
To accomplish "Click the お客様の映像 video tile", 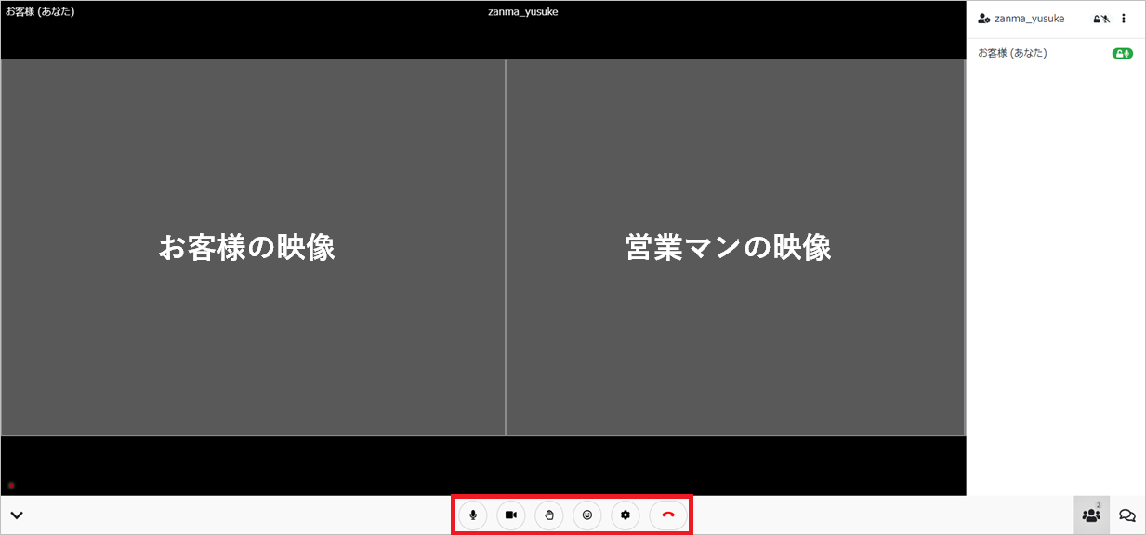I will [x=253, y=247].
